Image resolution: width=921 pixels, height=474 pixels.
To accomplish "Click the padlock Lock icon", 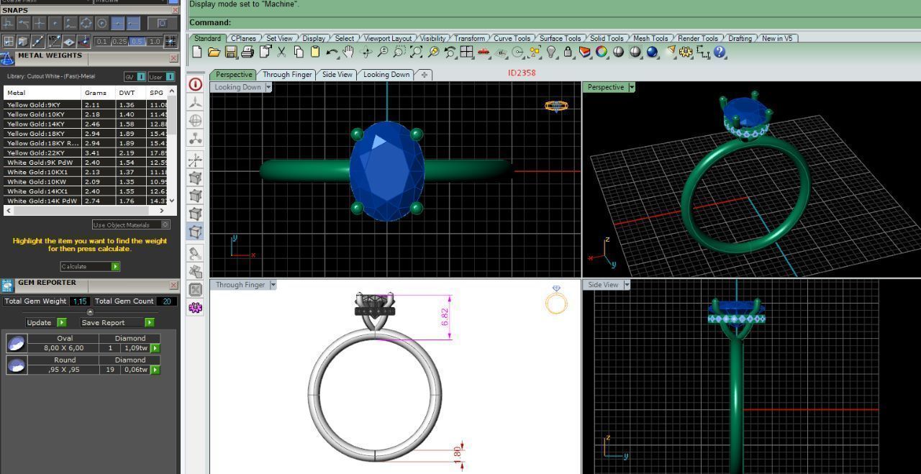I will coord(568,52).
